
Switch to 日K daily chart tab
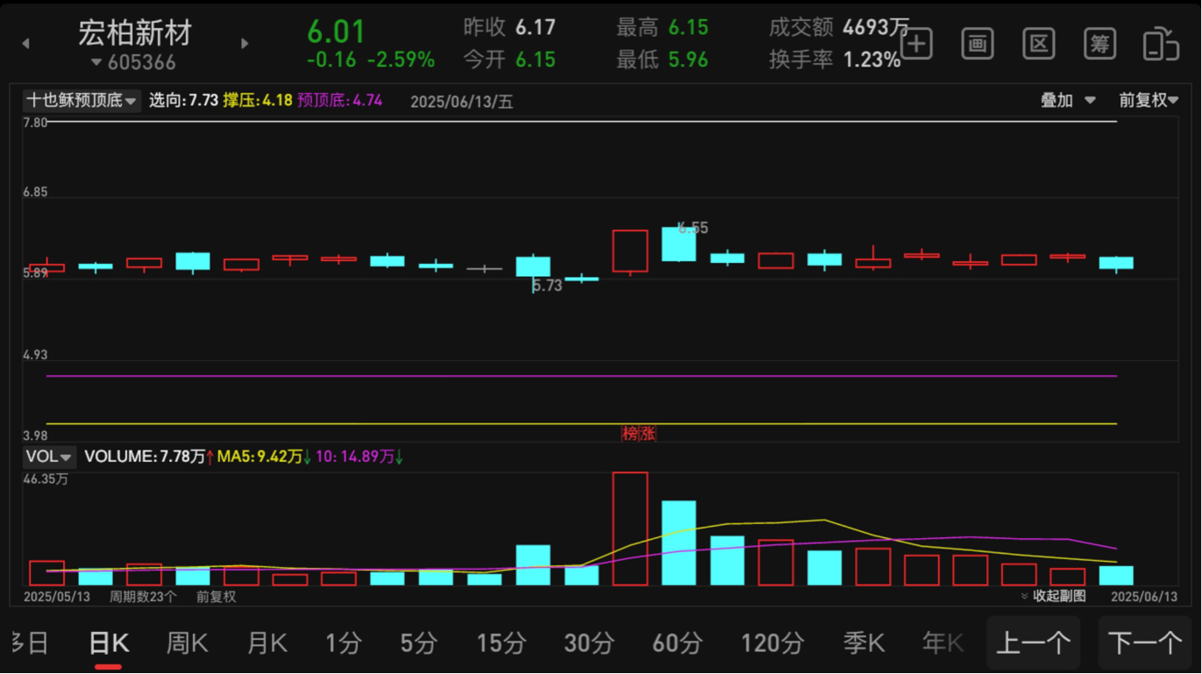click(109, 644)
